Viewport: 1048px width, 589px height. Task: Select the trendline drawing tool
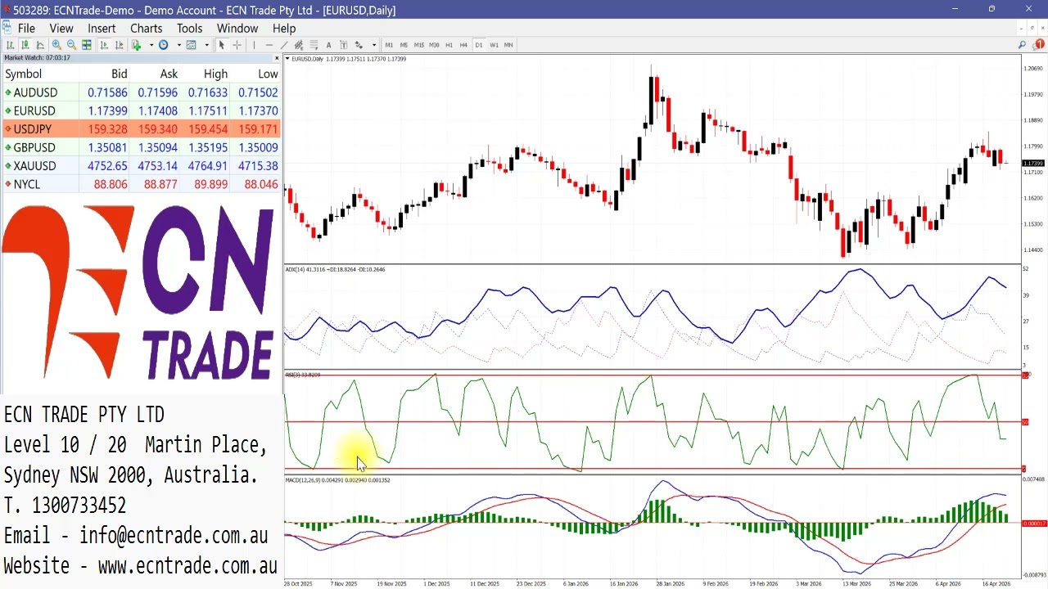point(283,45)
